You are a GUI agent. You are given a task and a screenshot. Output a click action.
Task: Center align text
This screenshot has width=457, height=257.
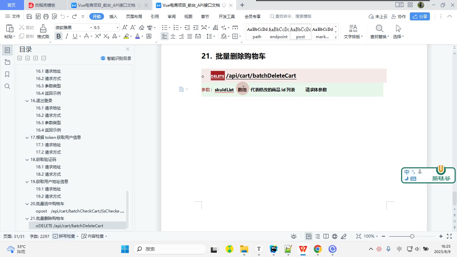[x=173, y=36]
